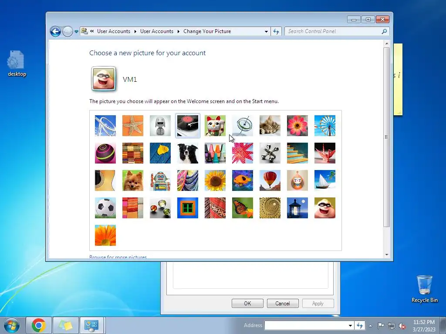
Task: Choose the orange fish picture
Action: [x=243, y=180]
